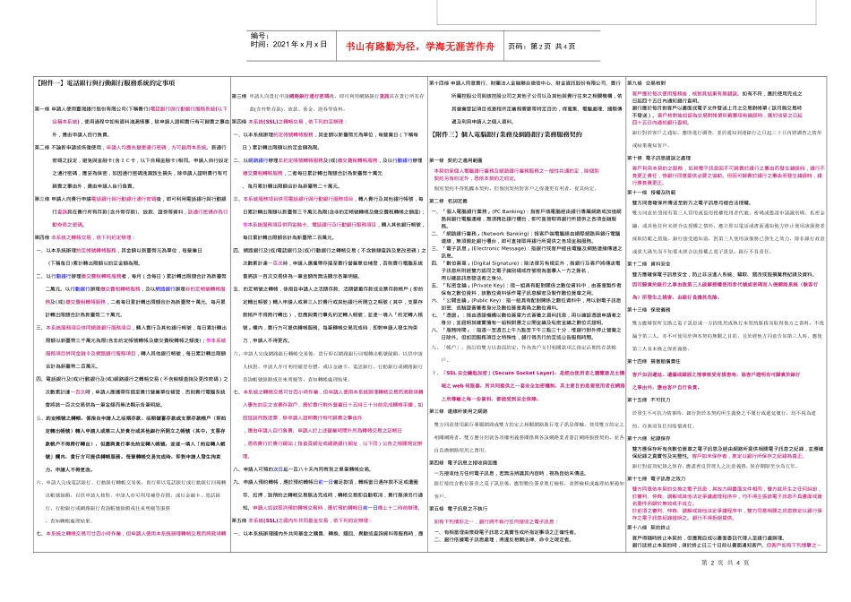Click the clause heading '第三條 連線所使用之網路'

(x=459, y=411)
